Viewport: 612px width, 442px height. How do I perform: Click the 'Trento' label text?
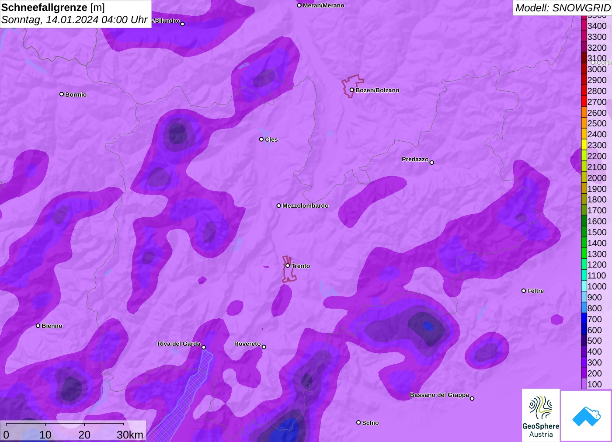[x=301, y=266]
